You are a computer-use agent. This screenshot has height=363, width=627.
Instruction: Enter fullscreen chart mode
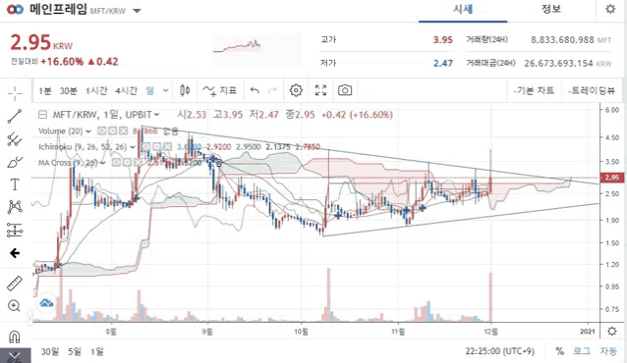(x=320, y=90)
